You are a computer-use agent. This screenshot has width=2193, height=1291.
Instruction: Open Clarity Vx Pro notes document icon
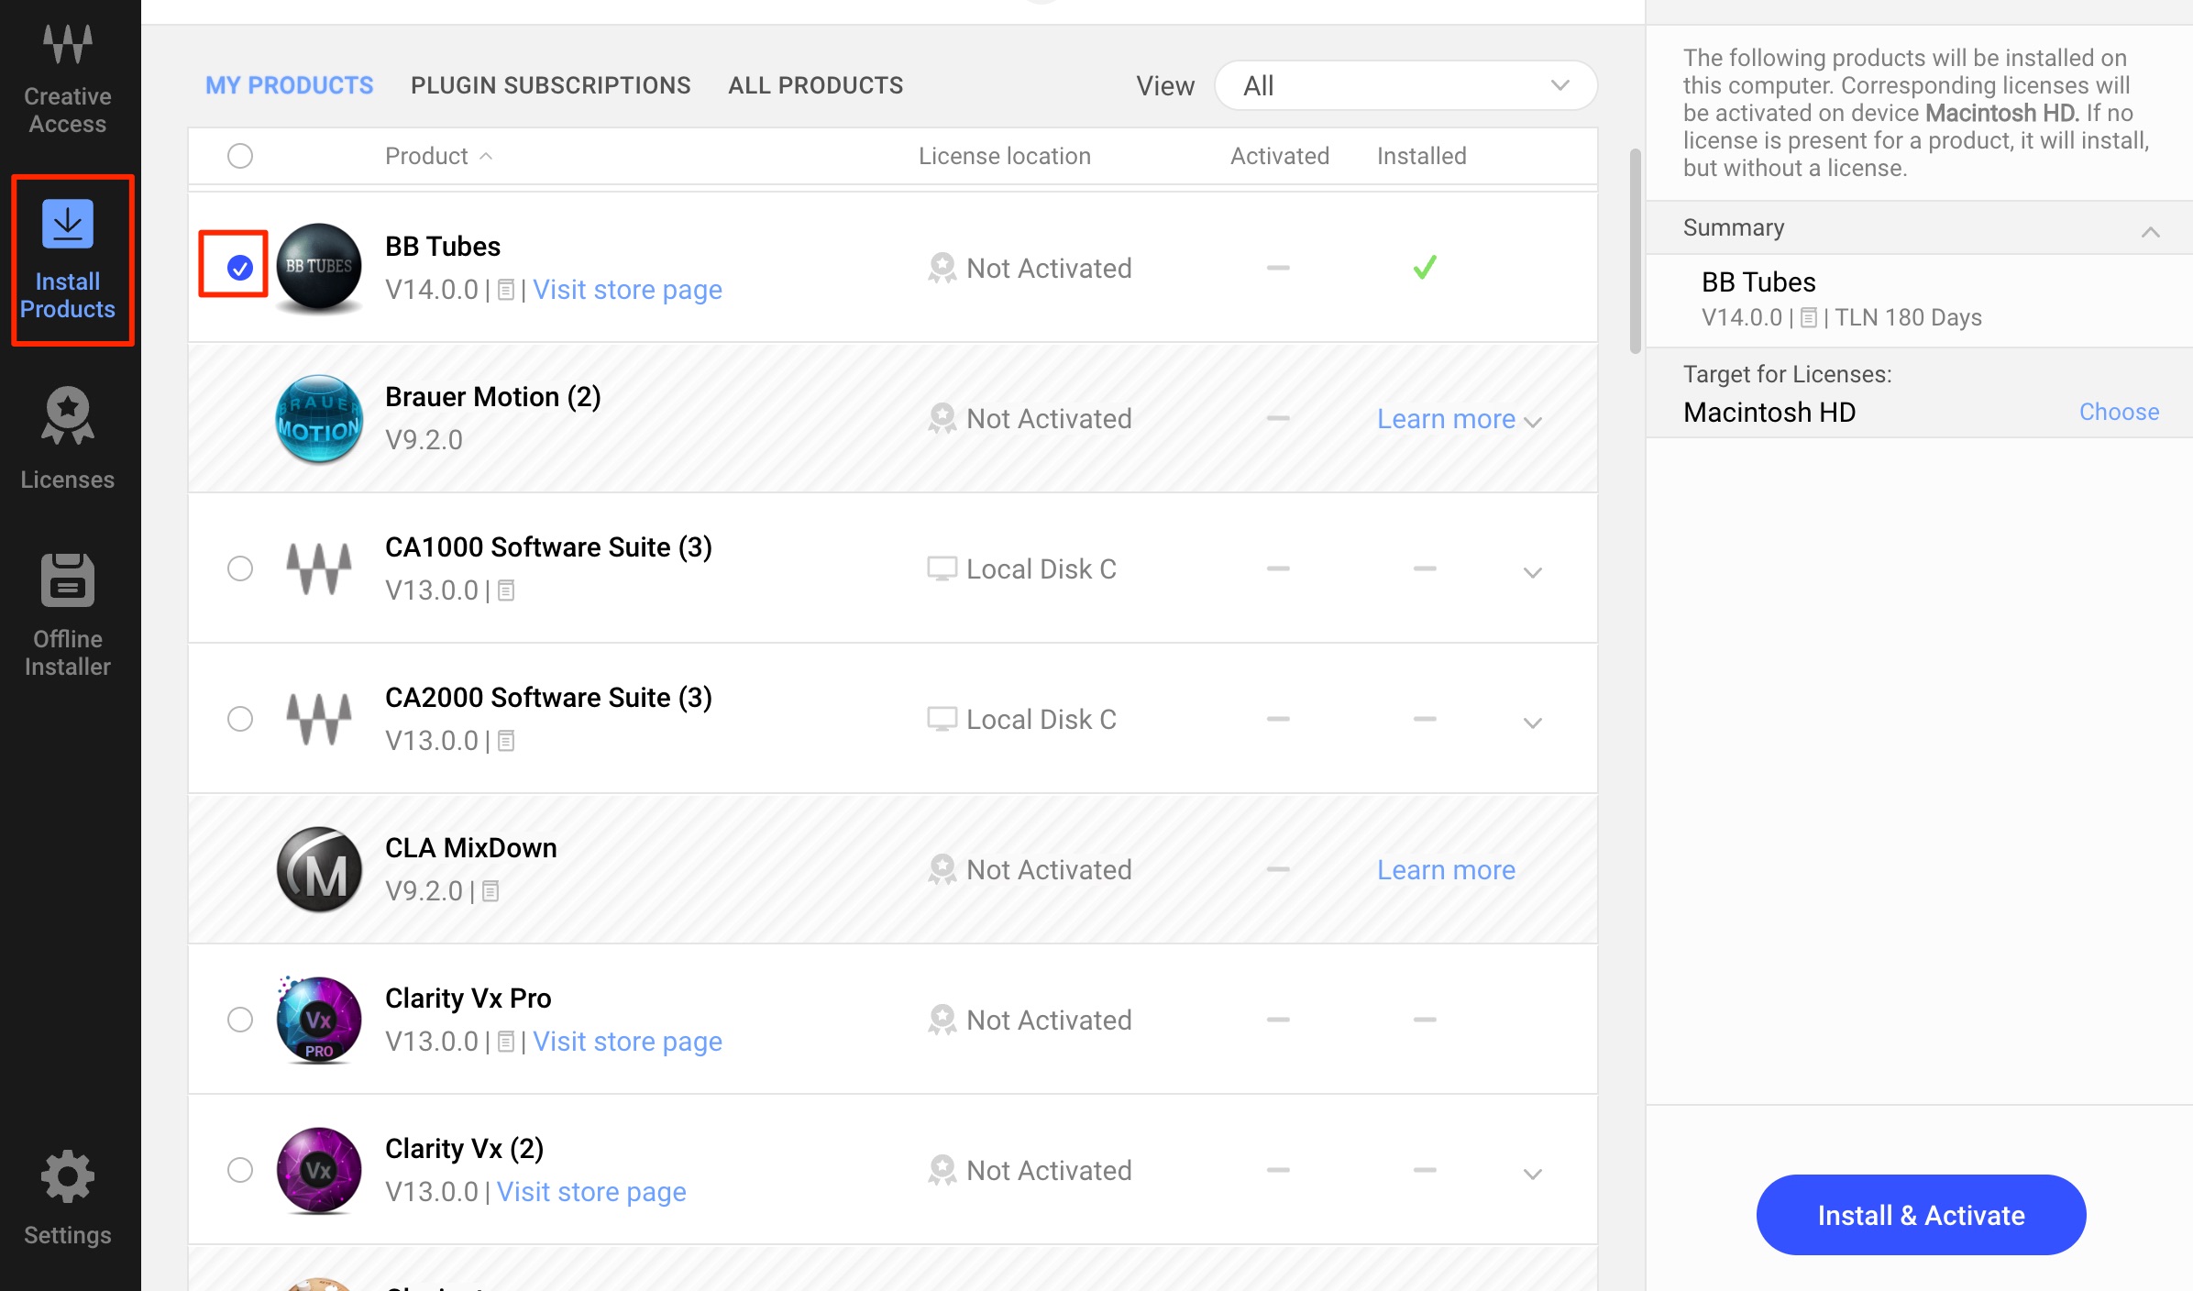tap(506, 1042)
